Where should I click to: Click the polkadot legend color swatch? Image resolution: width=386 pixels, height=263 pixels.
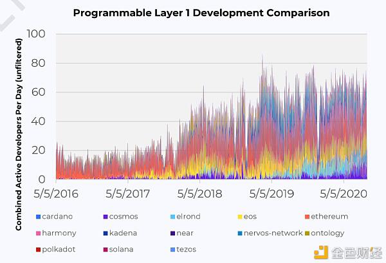point(39,249)
